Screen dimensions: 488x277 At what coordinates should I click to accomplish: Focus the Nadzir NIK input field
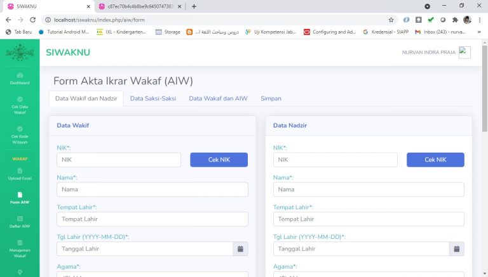335,160
